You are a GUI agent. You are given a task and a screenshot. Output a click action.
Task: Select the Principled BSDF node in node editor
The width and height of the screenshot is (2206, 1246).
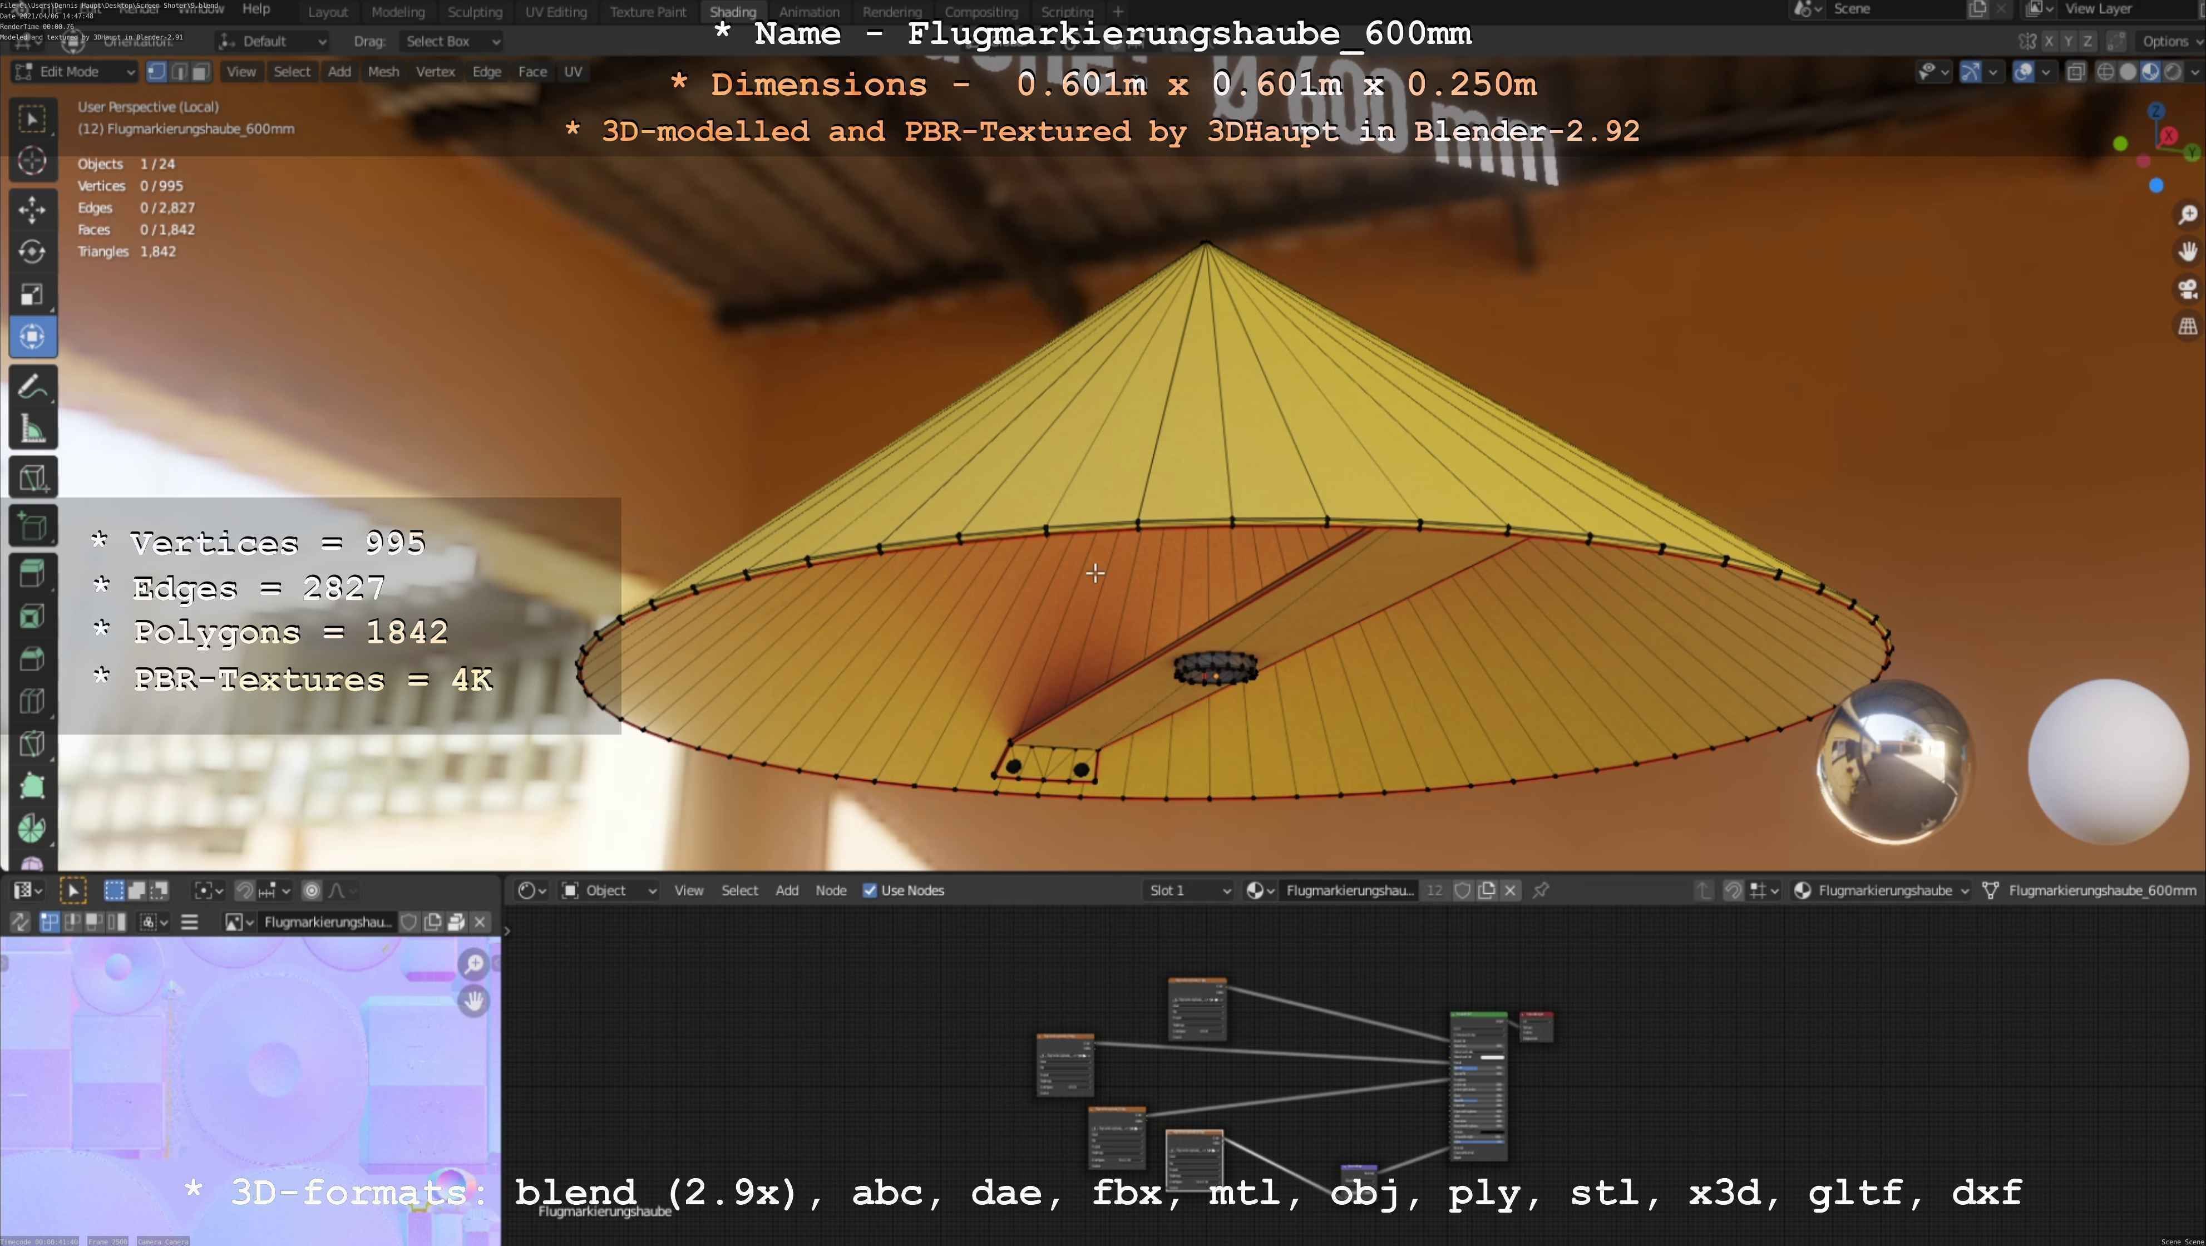pyautogui.click(x=1479, y=1086)
